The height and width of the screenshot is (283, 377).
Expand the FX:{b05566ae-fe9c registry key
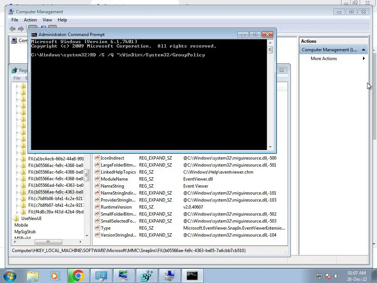(17, 192)
